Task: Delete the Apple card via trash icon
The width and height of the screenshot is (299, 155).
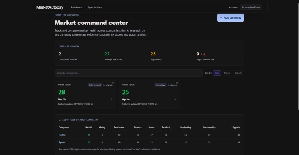Action: tap(177, 83)
